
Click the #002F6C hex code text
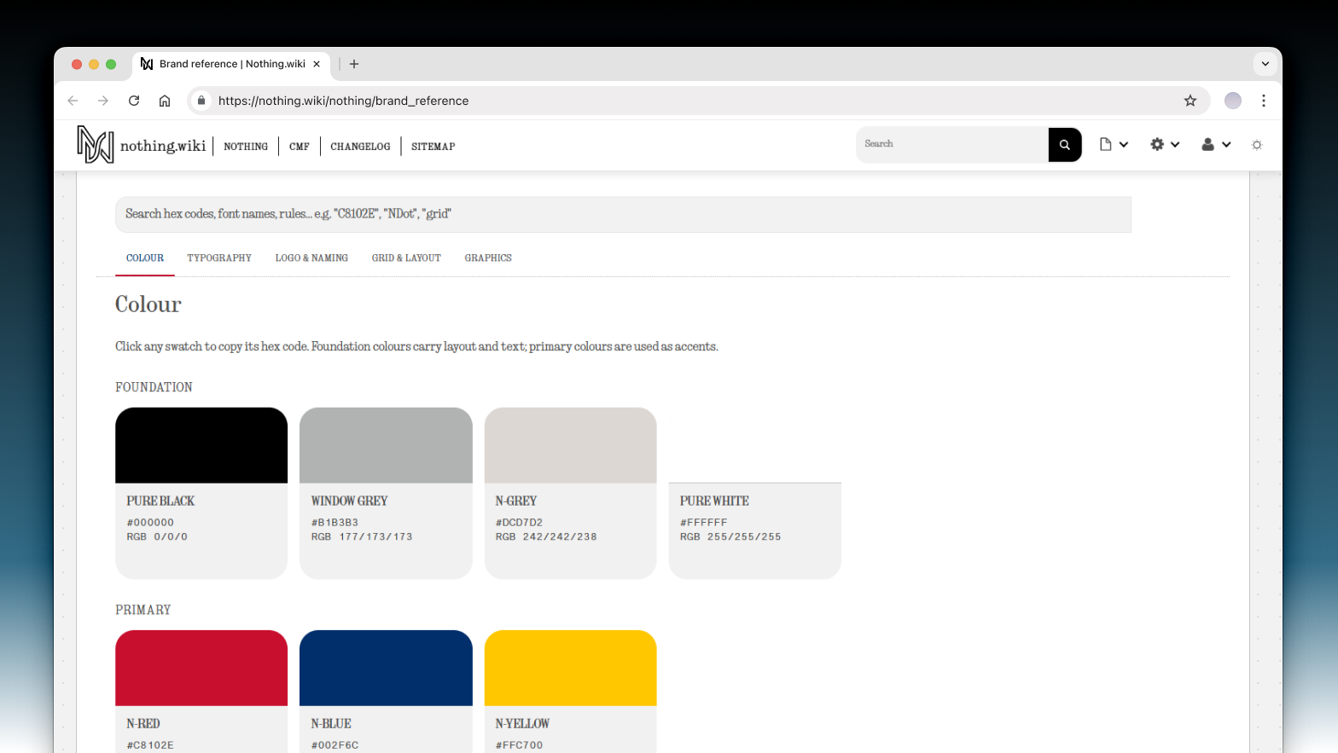coord(334,745)
